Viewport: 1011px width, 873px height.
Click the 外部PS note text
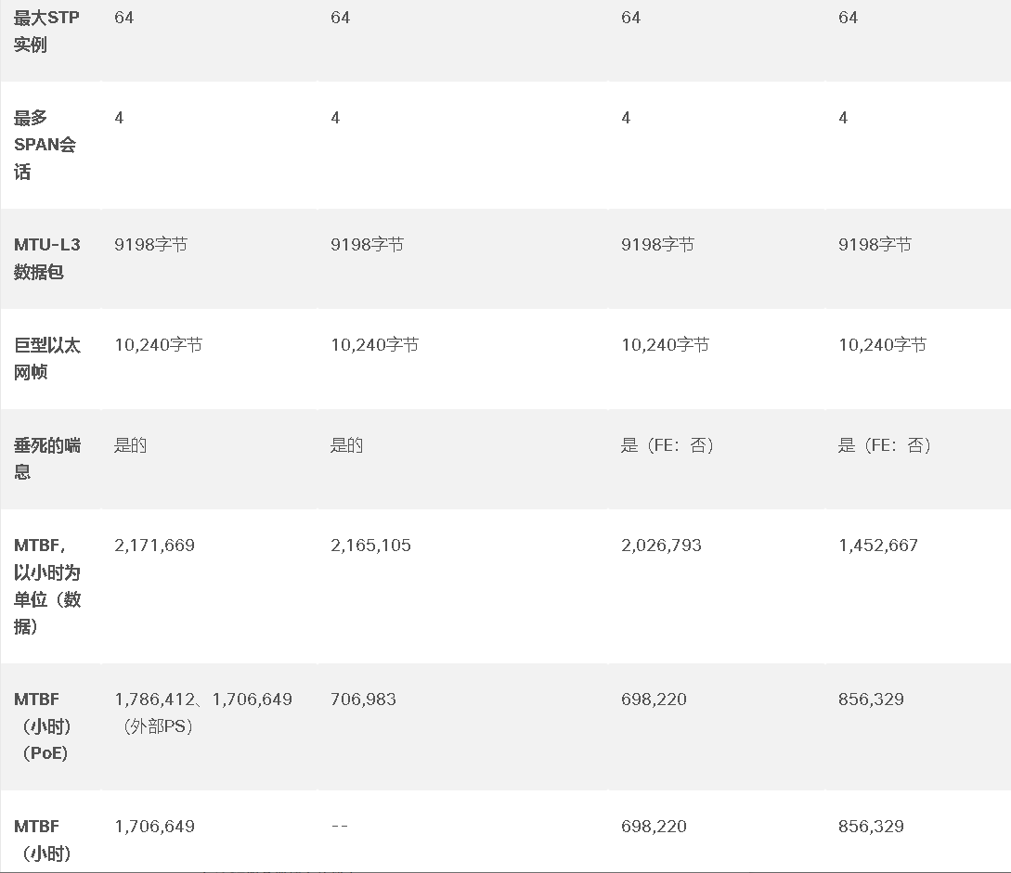click(x=155, y=726)
